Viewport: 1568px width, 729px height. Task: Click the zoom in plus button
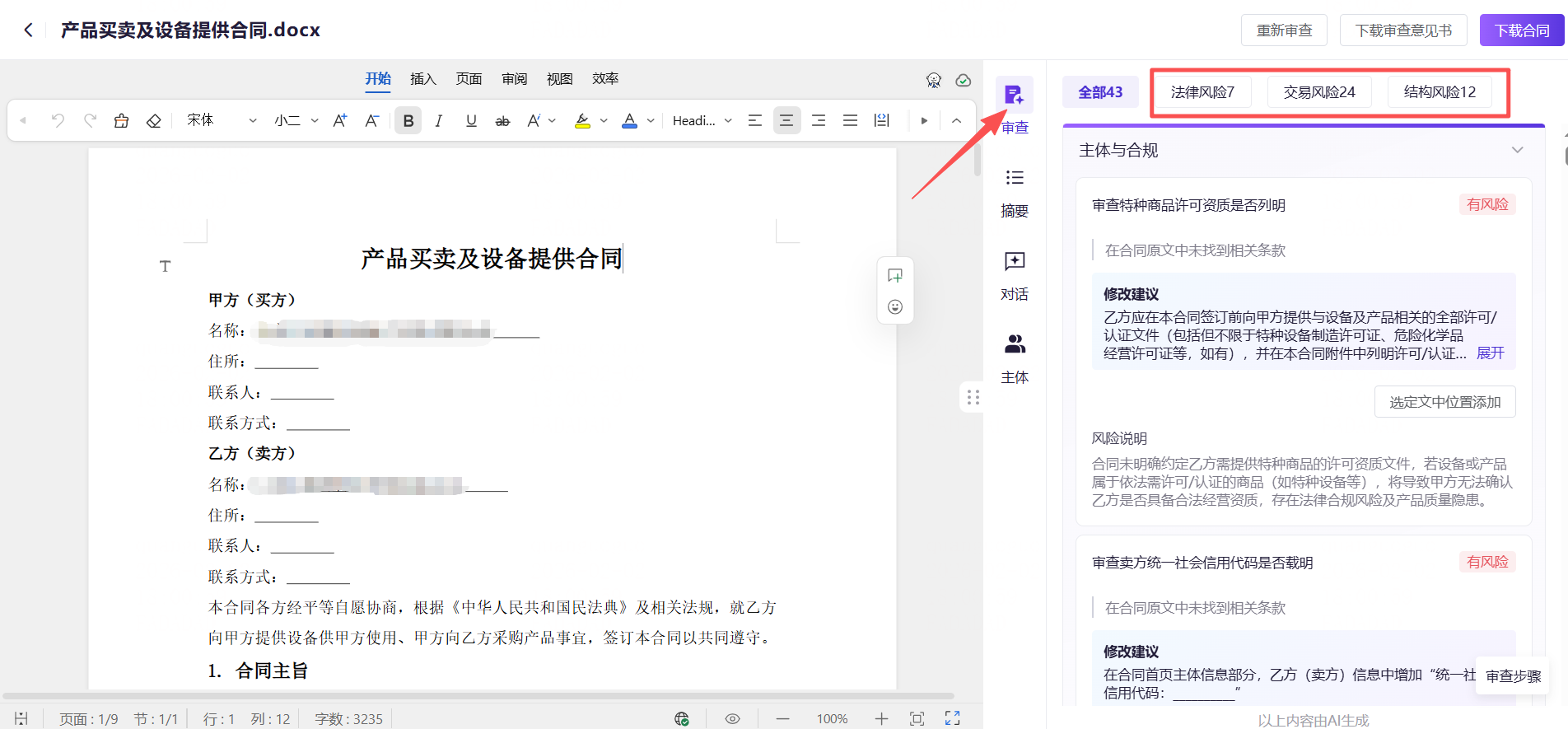(x=881, y=718)
